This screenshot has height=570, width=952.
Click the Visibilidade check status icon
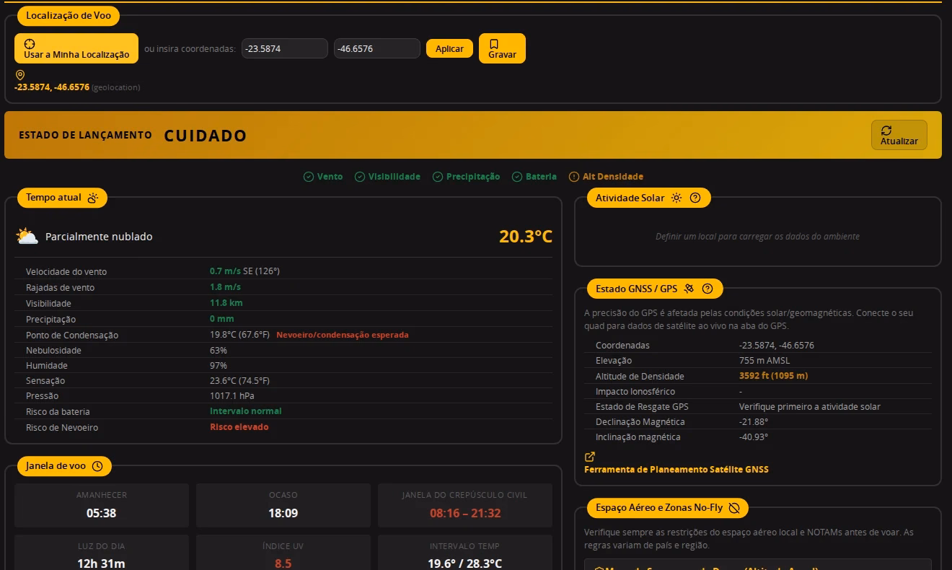point(359,177)
